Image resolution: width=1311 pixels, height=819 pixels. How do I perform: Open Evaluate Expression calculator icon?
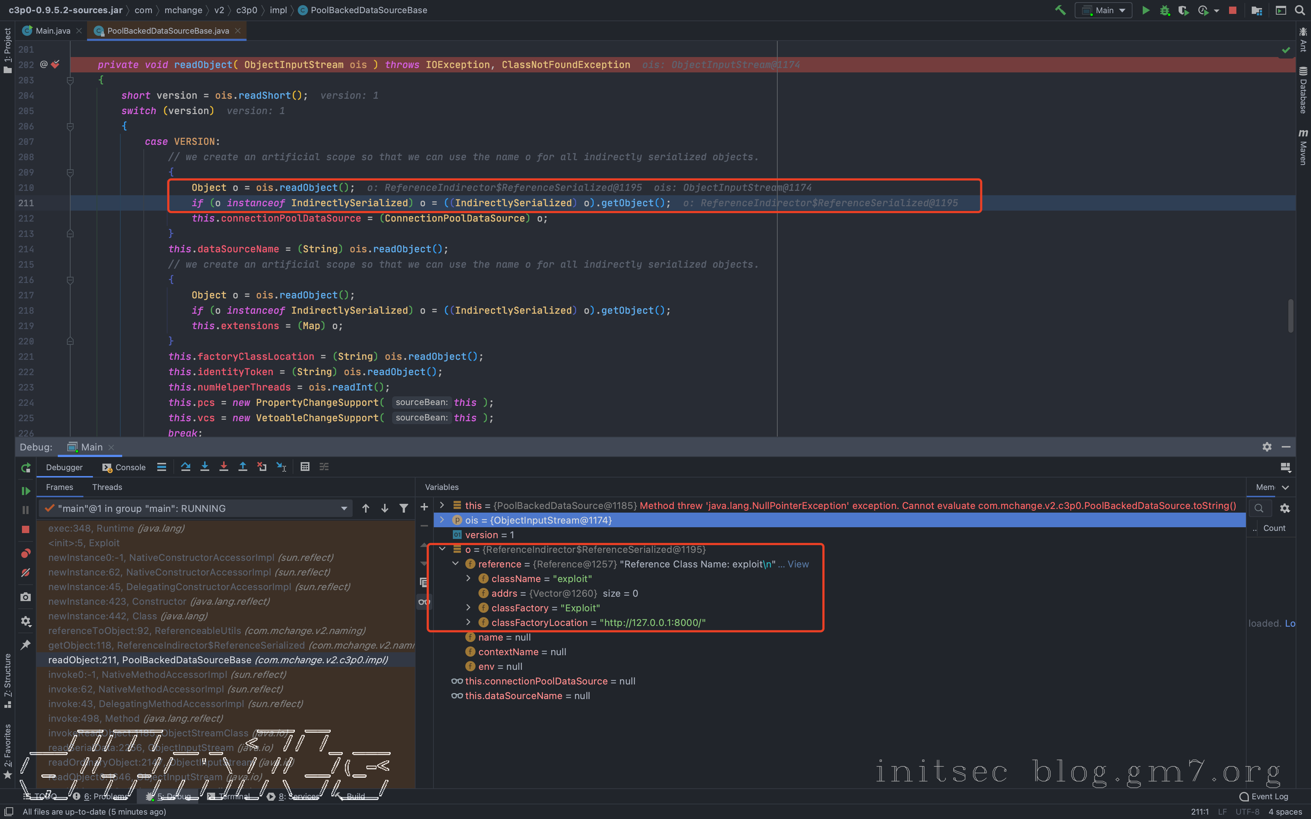305,467
